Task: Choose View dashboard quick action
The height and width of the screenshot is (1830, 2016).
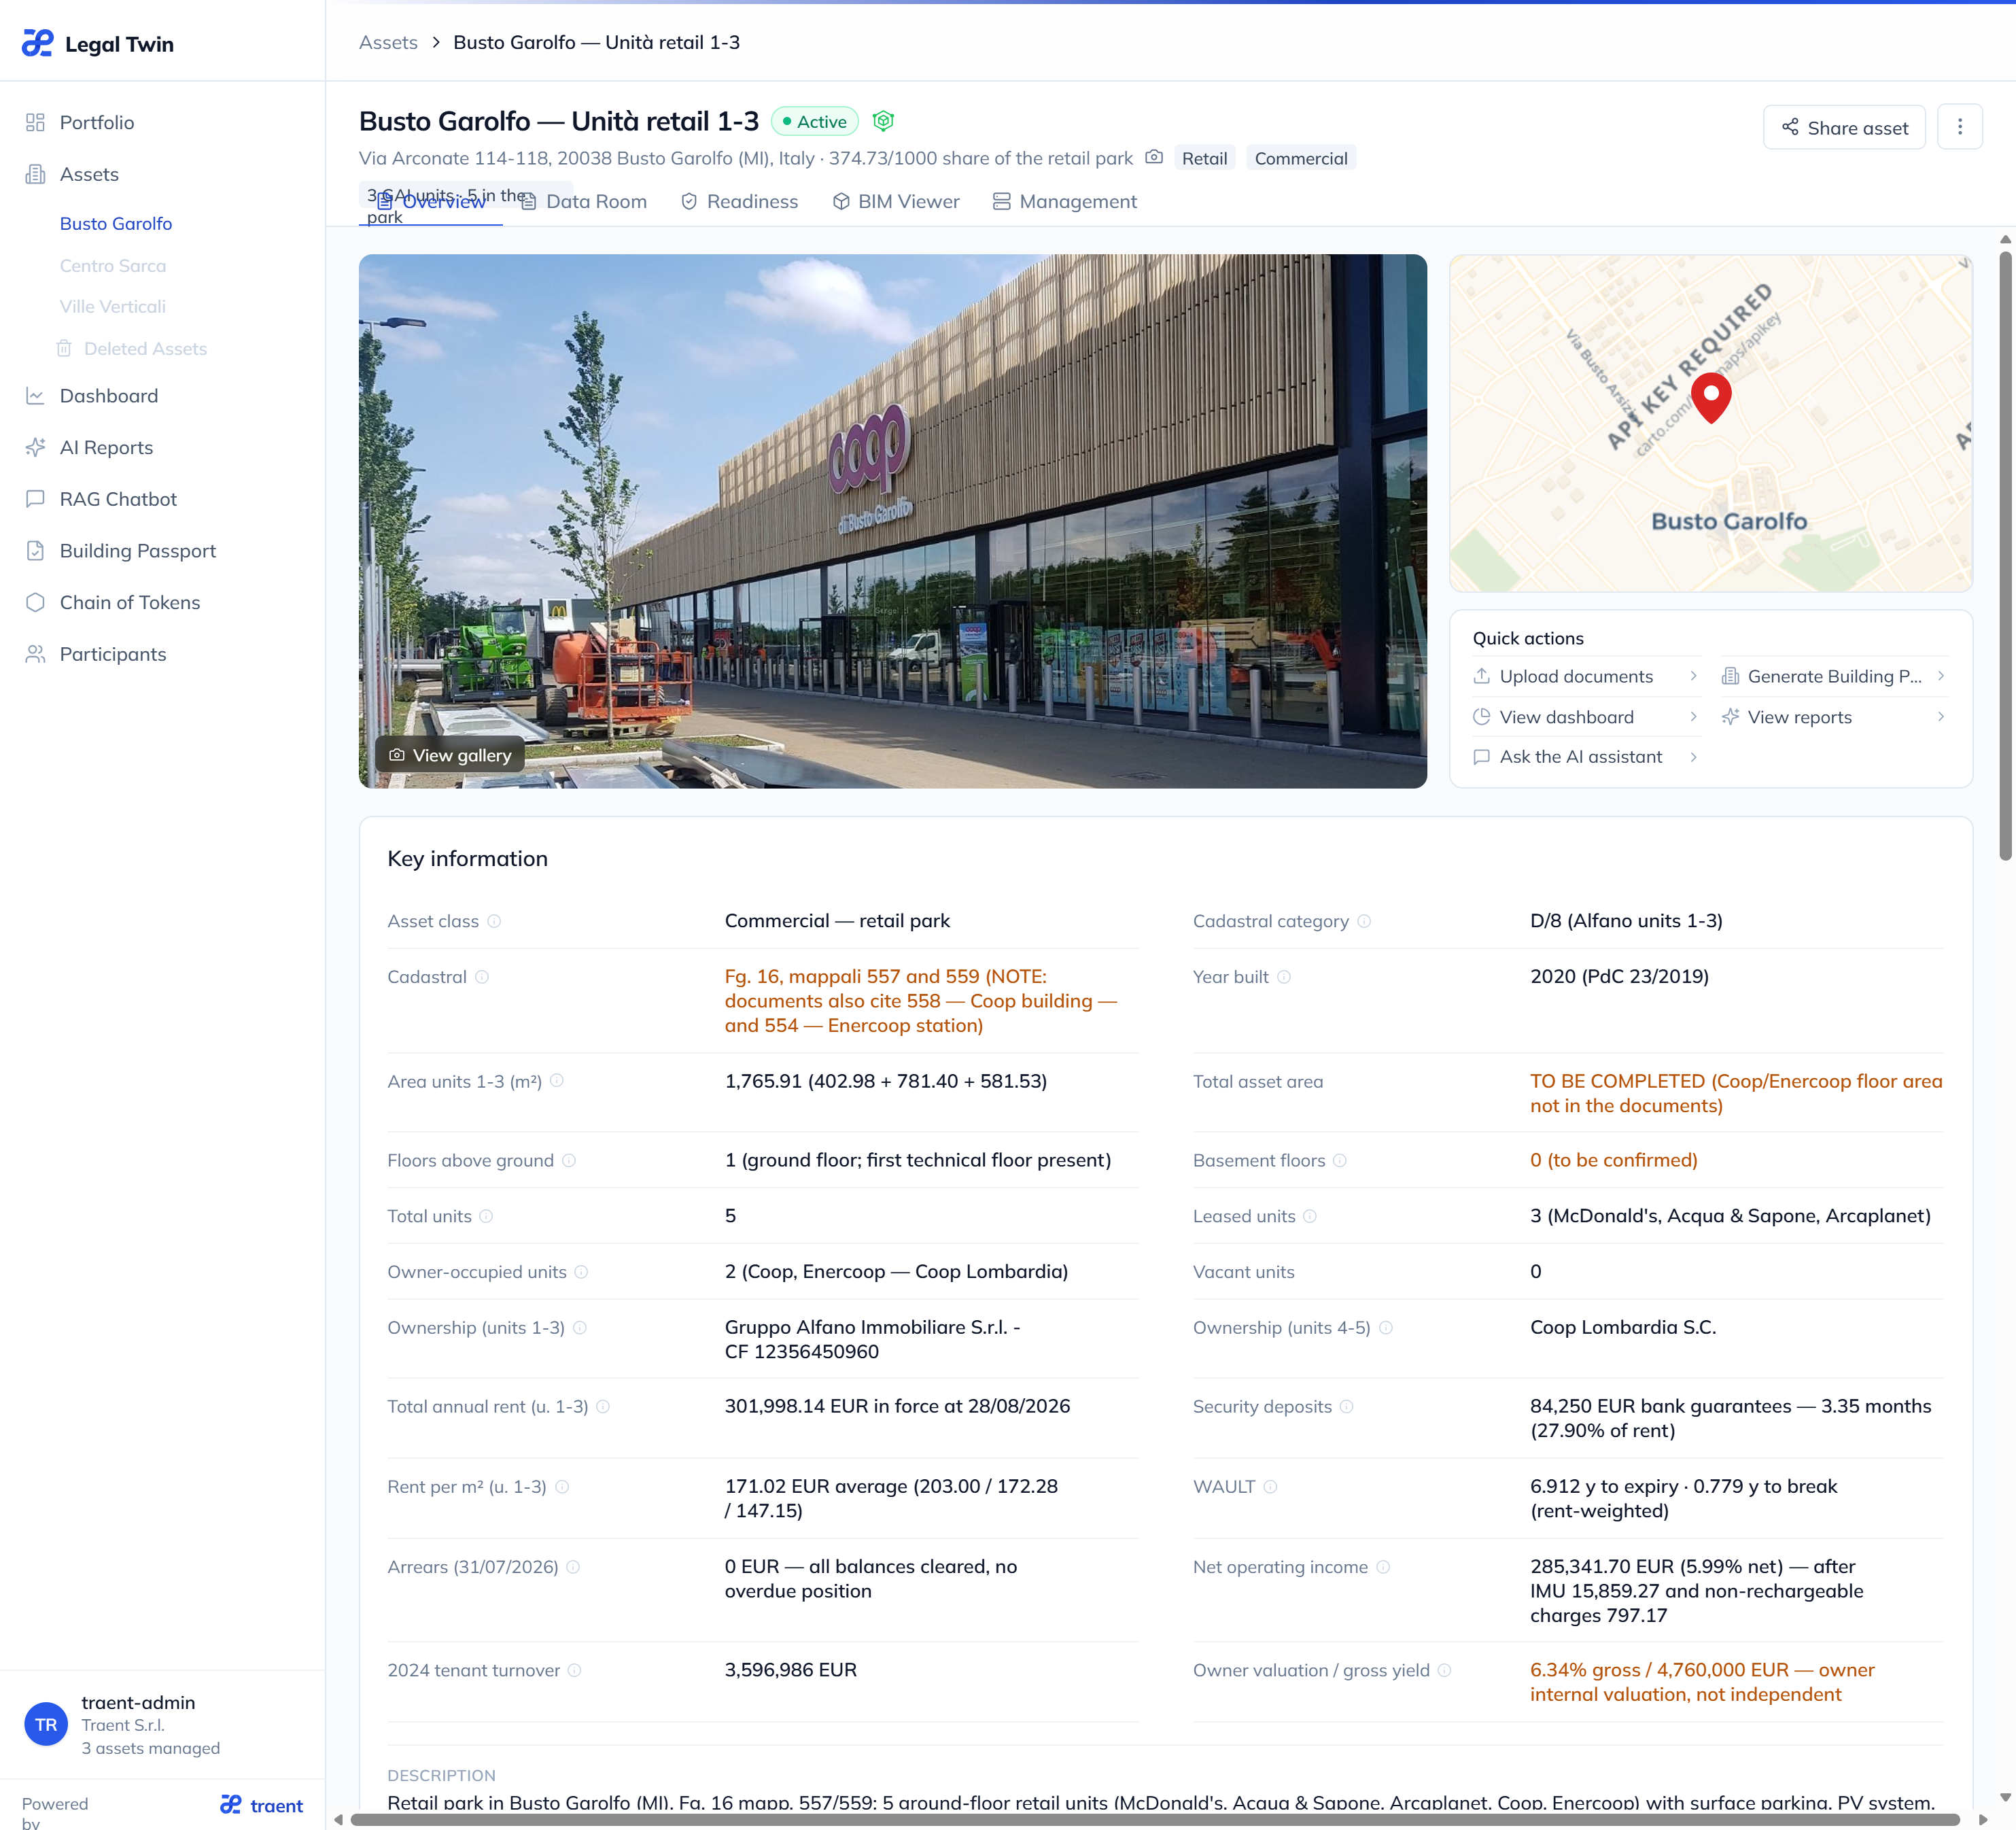Action: [1586, 717]
